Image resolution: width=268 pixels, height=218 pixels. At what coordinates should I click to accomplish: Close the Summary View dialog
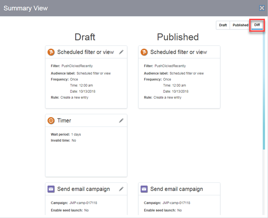[x=262, y=8]
